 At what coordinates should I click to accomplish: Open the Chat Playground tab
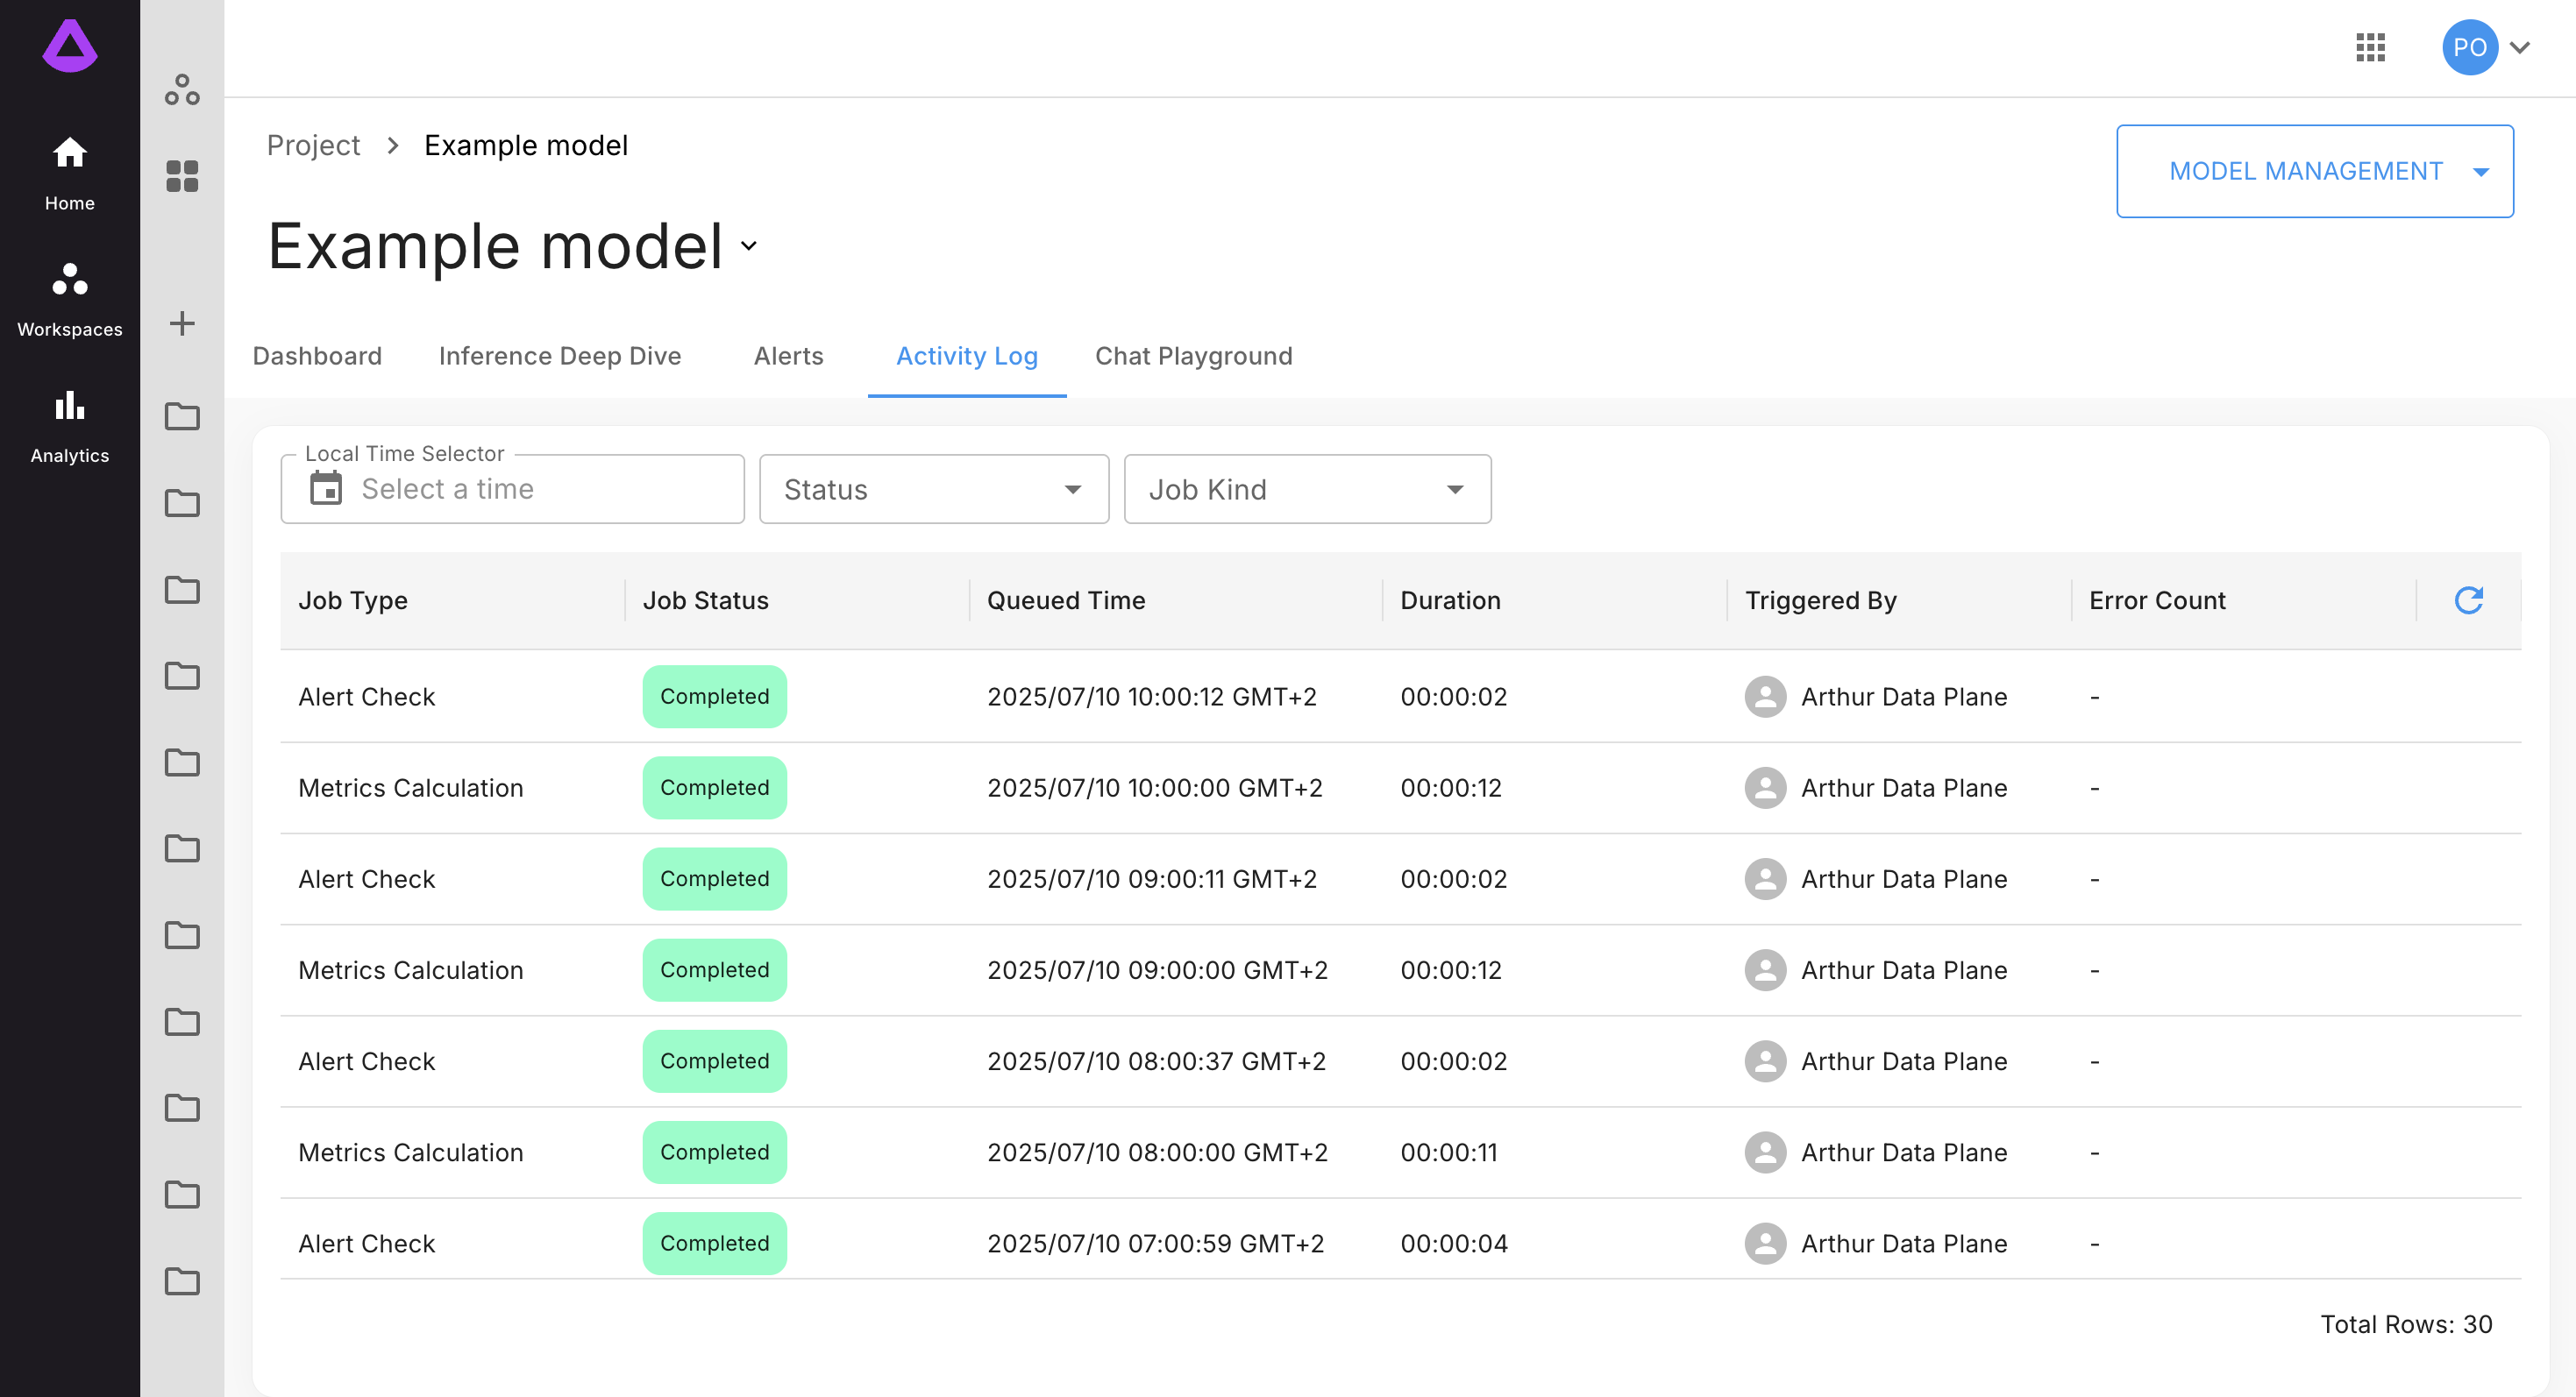(x=1194, y=356)
